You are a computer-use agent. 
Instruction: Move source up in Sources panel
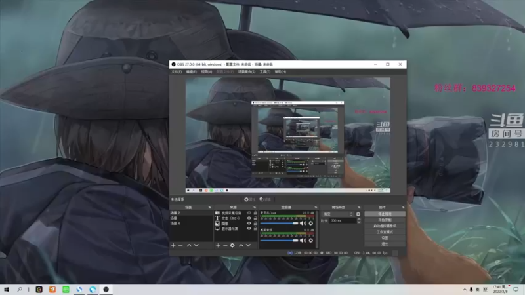click(241, 245)
